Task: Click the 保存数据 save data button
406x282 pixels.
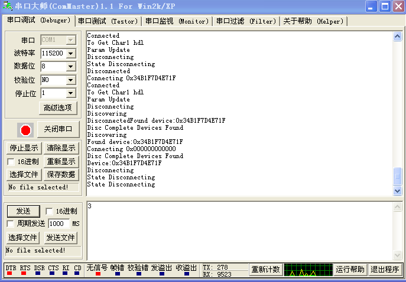Action: tap(61, 175)
